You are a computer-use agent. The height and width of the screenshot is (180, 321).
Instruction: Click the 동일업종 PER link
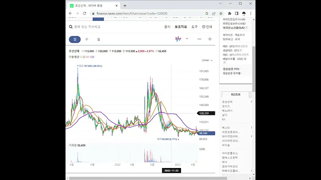coord(231,69)
